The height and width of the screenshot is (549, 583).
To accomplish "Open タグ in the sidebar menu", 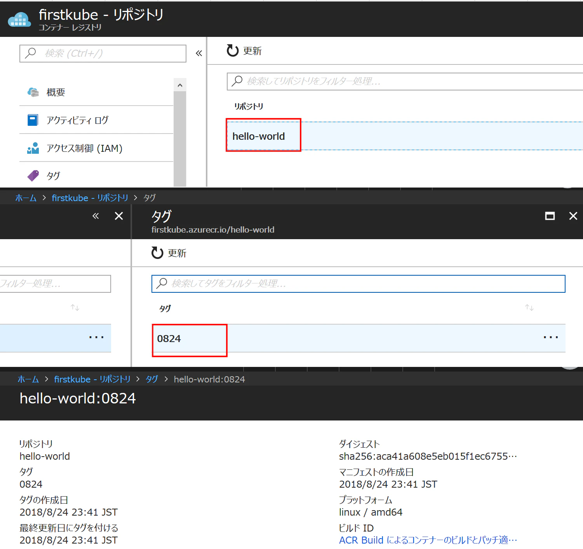I will [96, 175].
